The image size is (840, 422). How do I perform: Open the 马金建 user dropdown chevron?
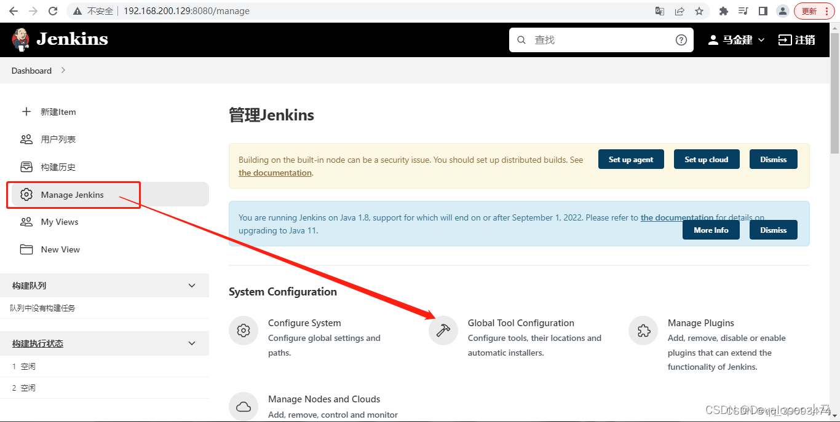(x=761, y=40)
